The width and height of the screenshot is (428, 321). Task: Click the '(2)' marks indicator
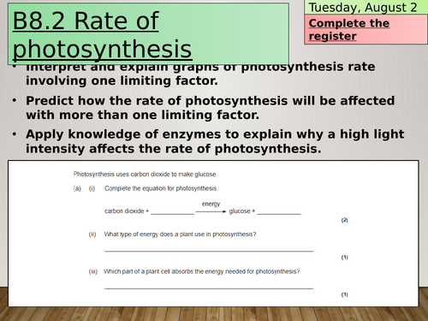coord(345,220)
